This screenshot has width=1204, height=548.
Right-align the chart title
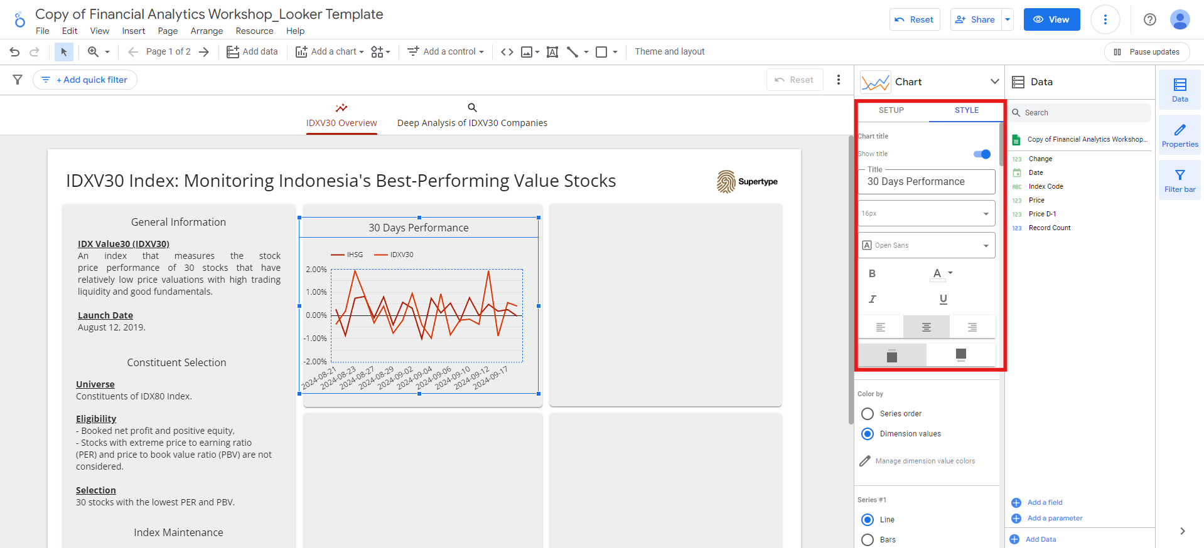[x=972, y=327]
